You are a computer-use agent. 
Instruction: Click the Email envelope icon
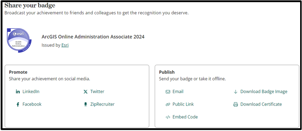(x=168, y=92)
